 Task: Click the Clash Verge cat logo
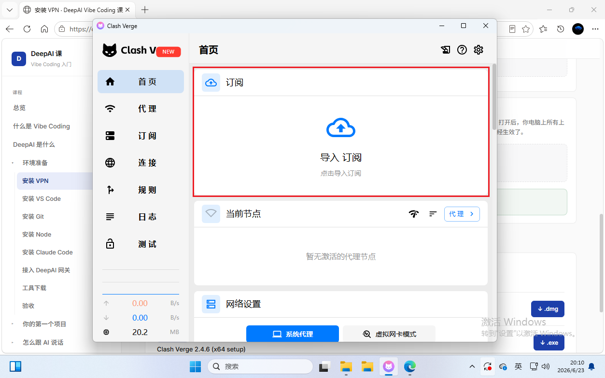point(110,50)
